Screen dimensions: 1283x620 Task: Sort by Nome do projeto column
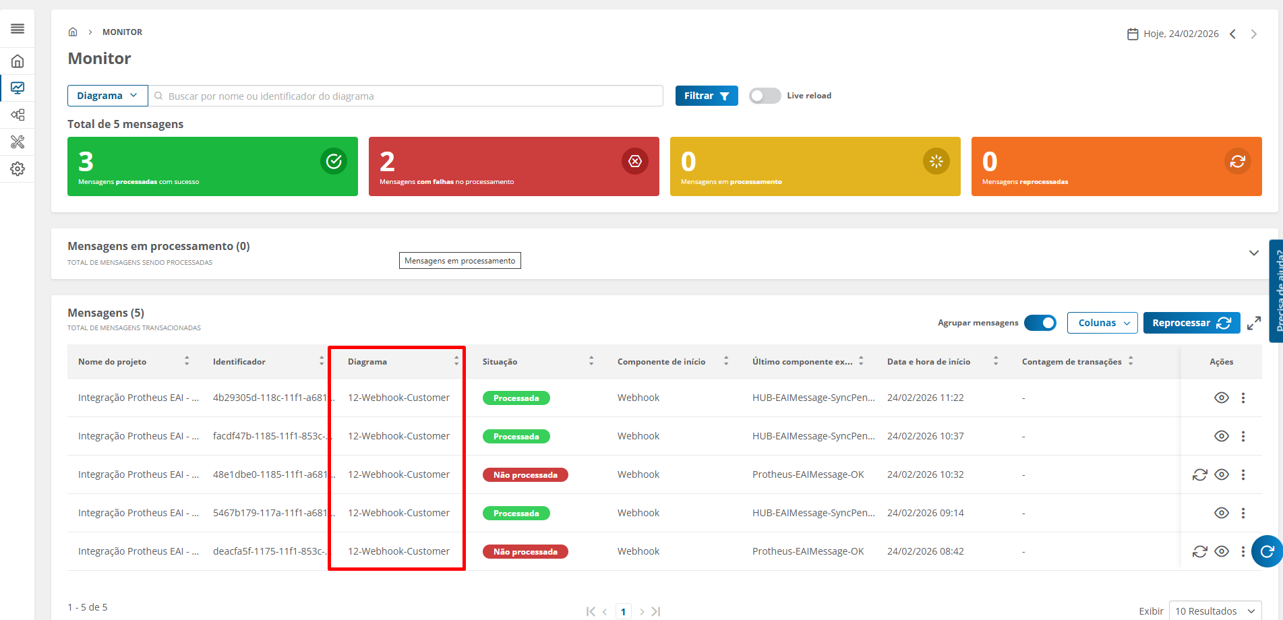187,361
